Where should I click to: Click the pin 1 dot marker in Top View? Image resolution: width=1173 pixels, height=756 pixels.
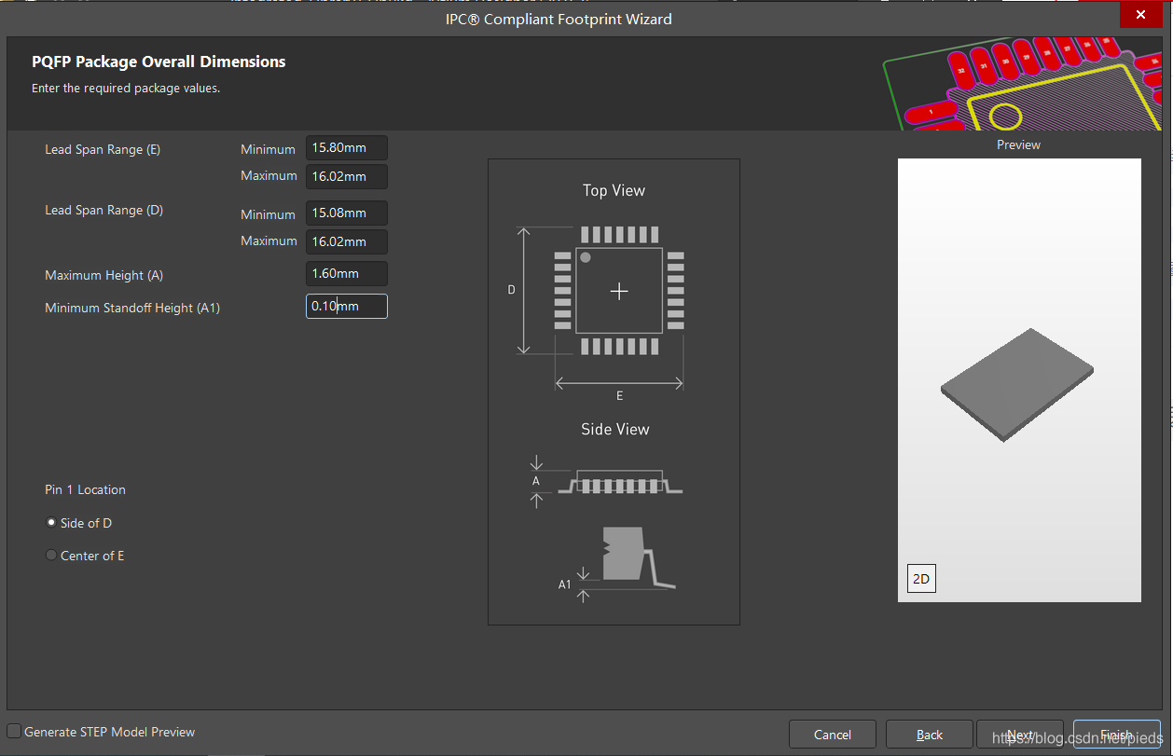pos(586,257)
